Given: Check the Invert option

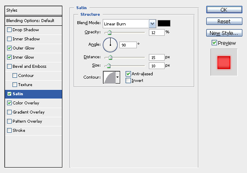Looking at the screenshot, I should 128,81.
